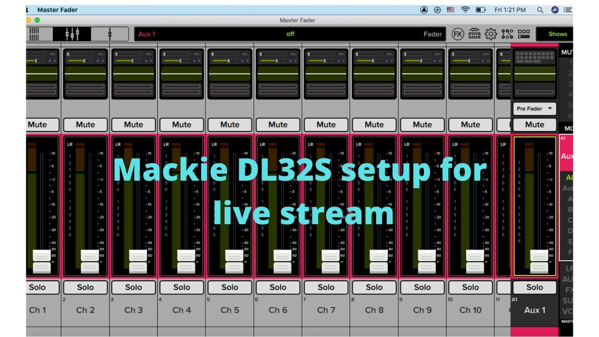Open Spotlight search in menu bar
The image size is (599, 337).
[540, 9]
